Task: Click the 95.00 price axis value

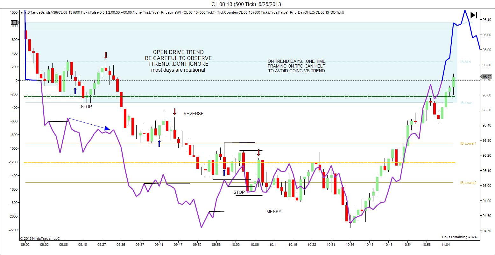Action: (487, 186)
